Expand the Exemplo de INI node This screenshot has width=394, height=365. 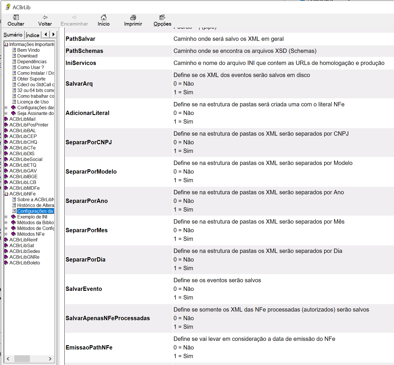point(6,217)
